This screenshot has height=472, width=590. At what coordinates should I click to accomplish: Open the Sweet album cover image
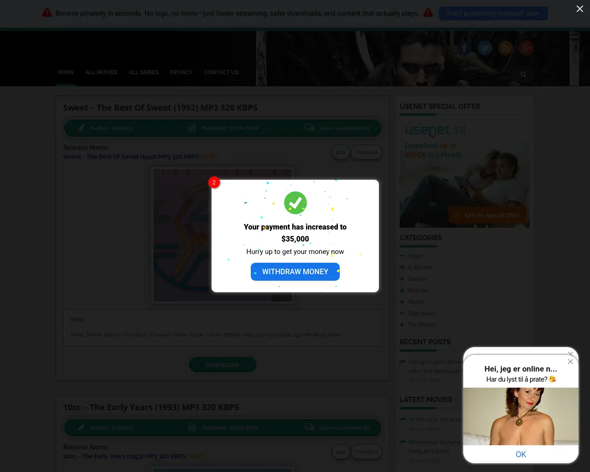pos(223,235)
